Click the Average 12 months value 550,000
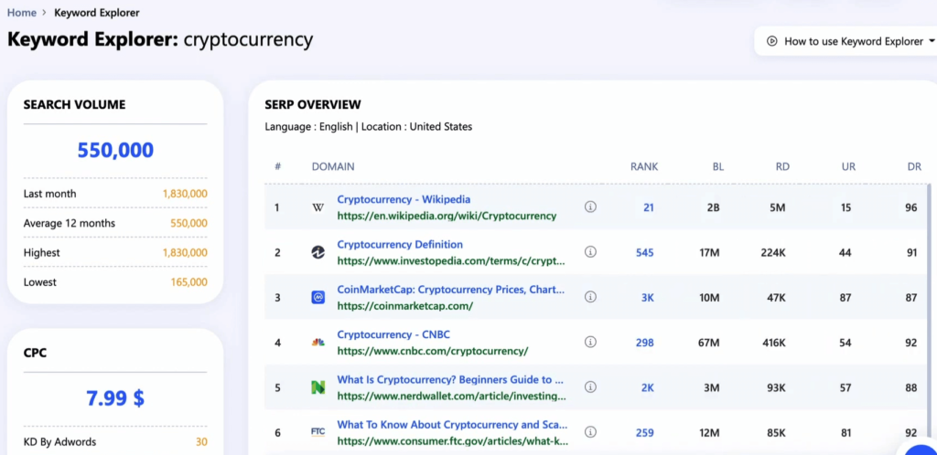937x455 pixels. coord(188,223)
